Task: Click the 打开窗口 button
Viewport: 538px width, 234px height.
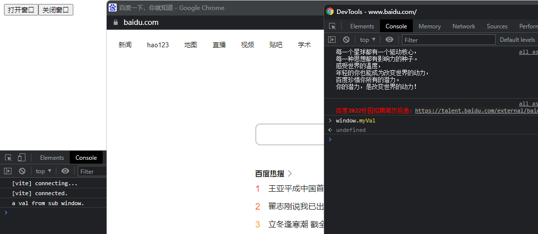Action: coord(21,10)
